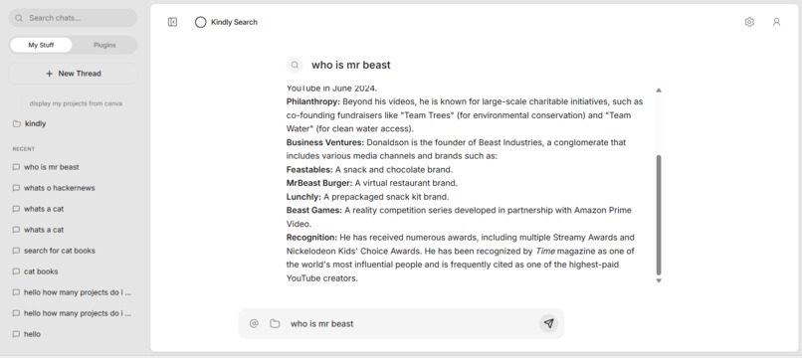Switch to the Plugins tab

pyautogui.click(x=104, y=45)
